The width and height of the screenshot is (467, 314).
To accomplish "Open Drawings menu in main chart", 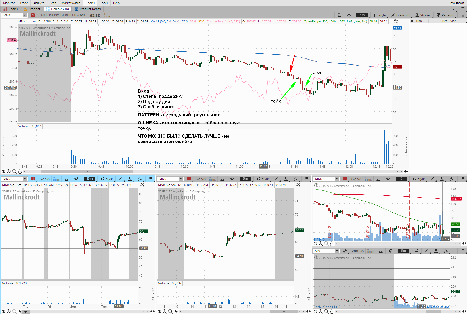I will coord(400,15).
